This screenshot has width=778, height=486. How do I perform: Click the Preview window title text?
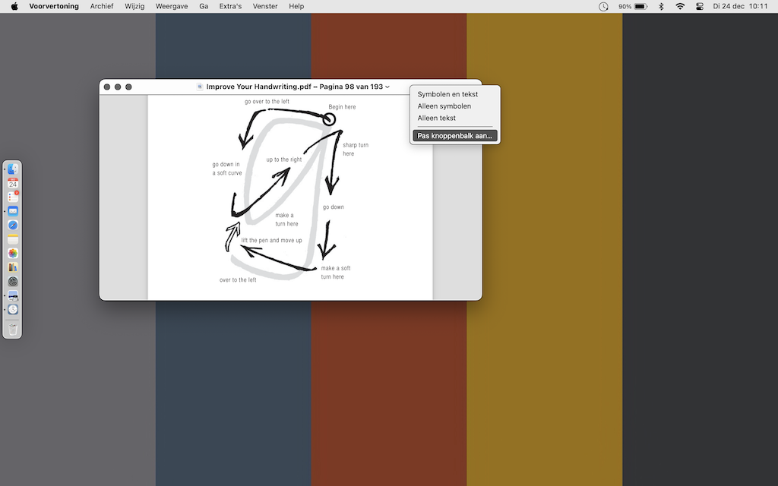pos(295,87)
